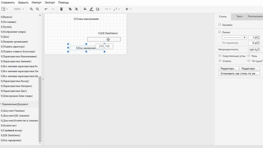
Task: Select ${Подпись главного бухгалтера} variable
Action: coord(18,51)
